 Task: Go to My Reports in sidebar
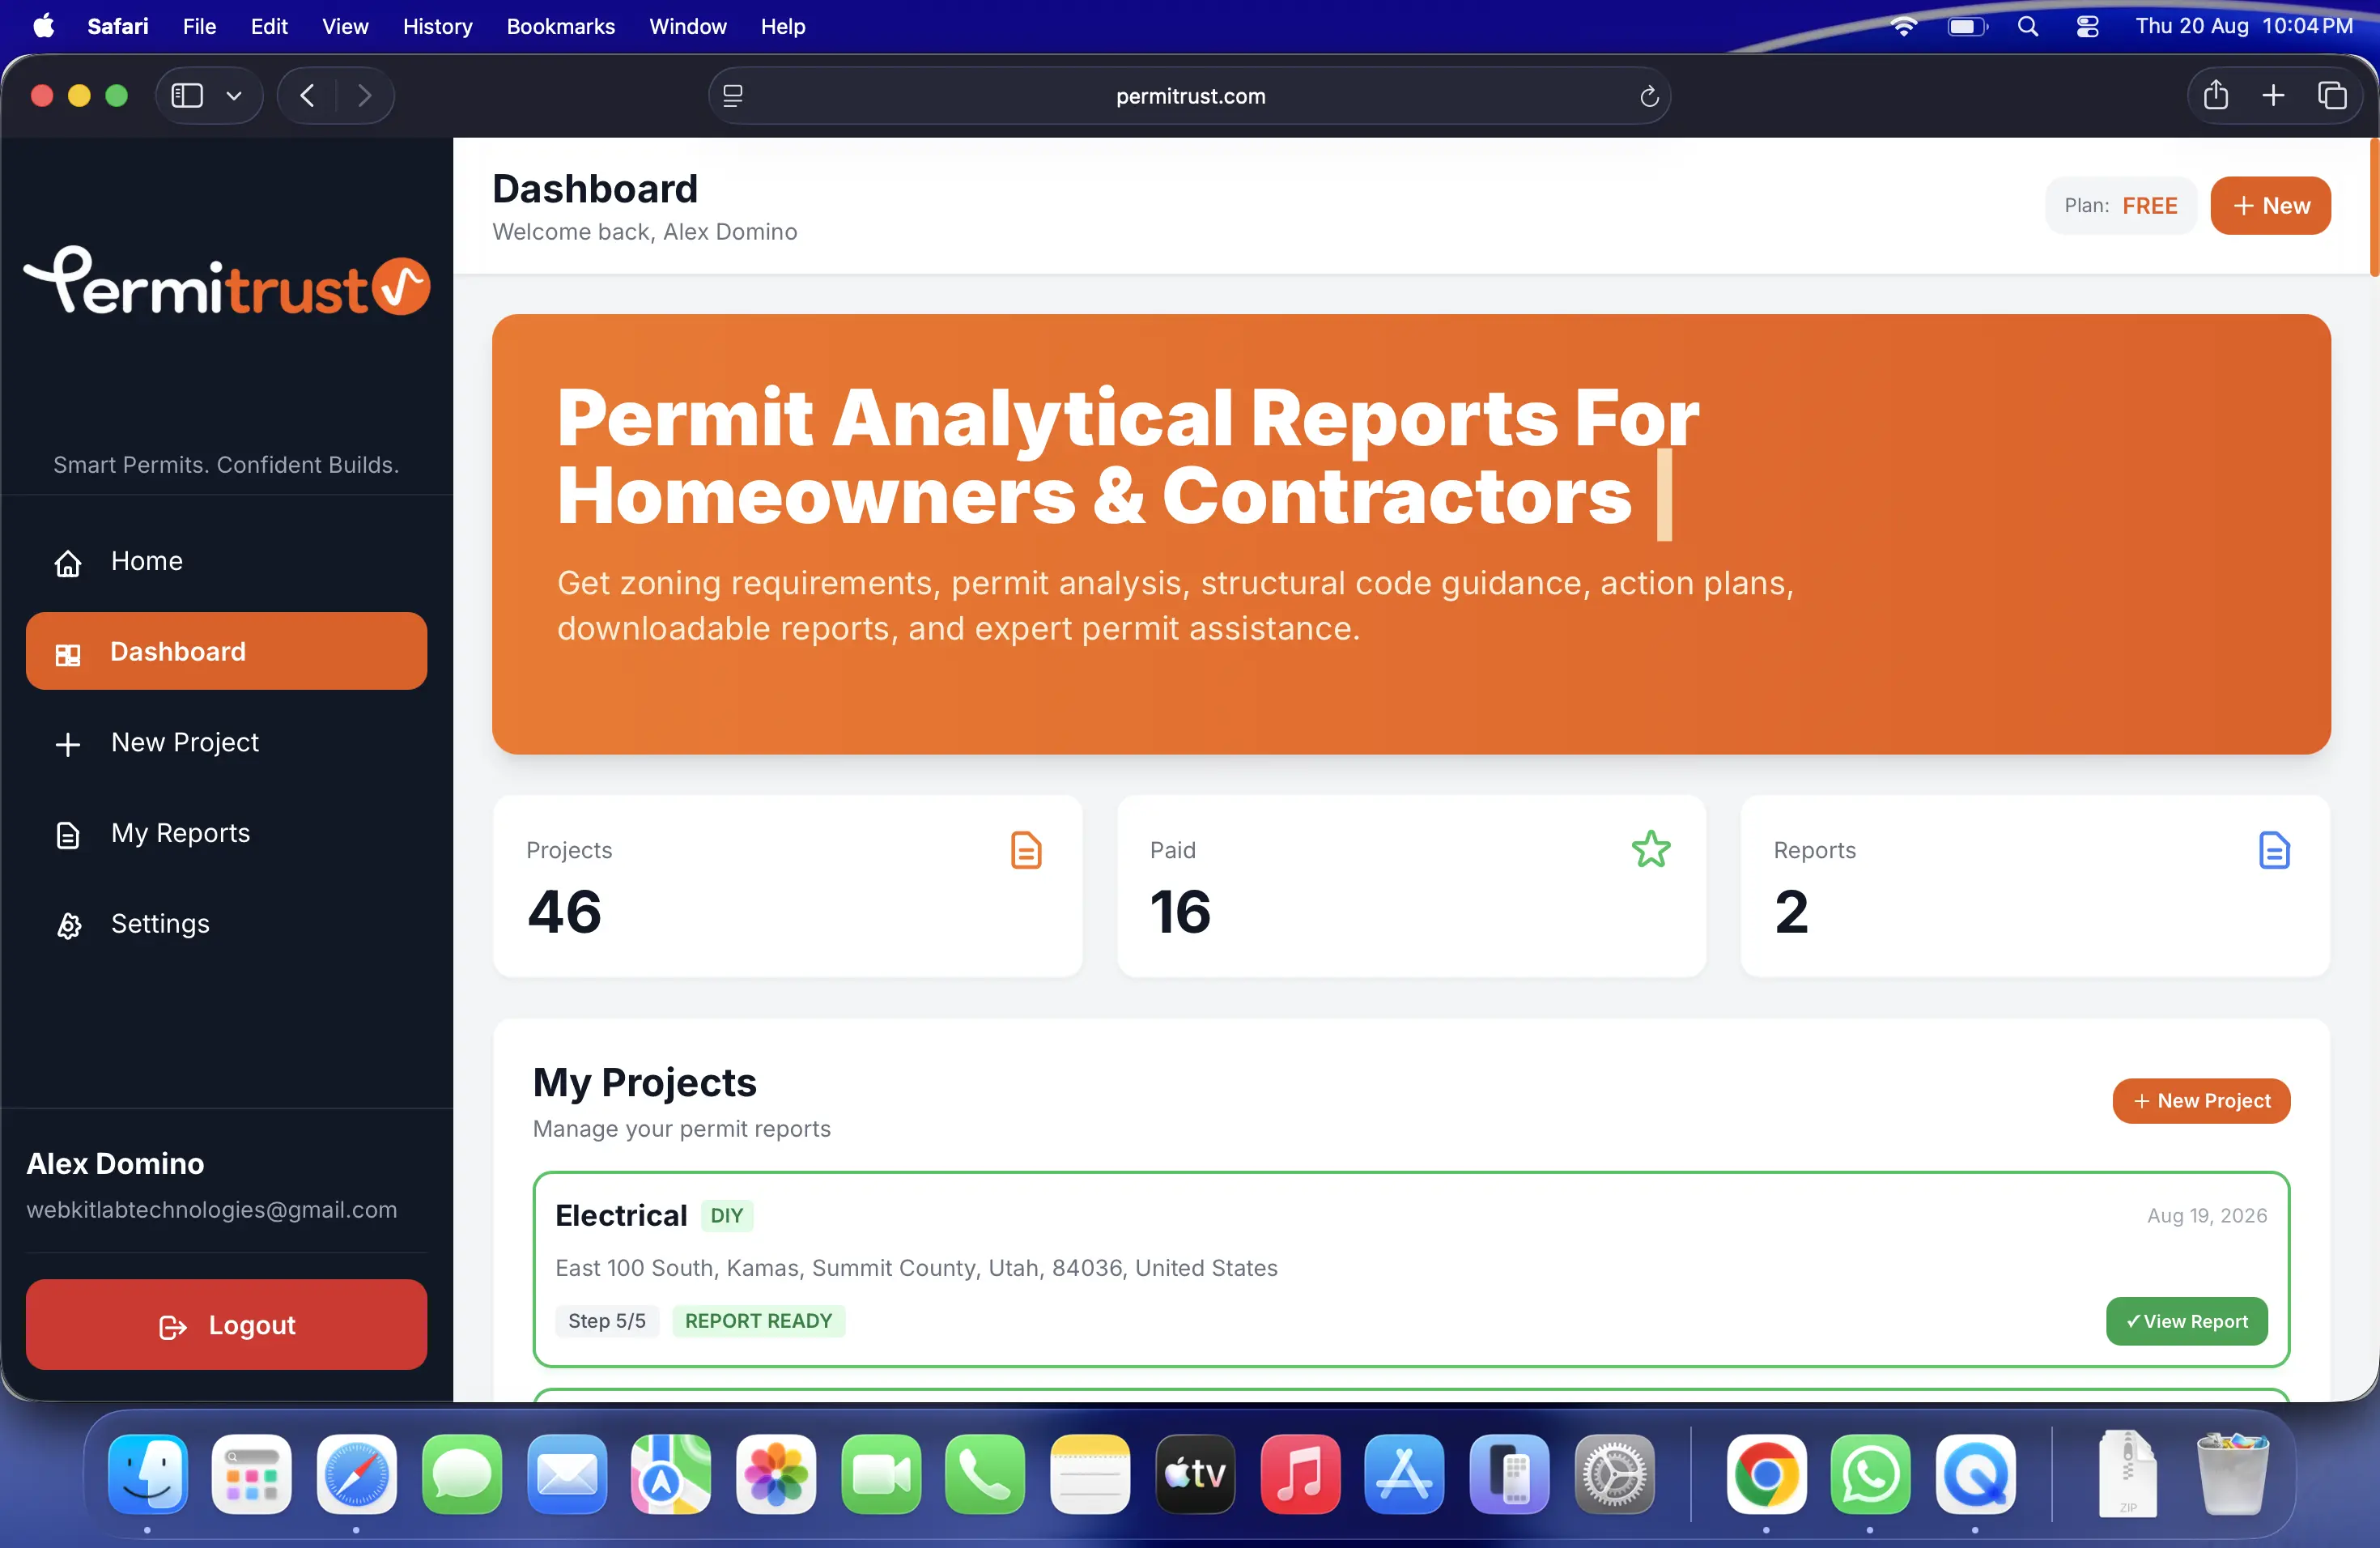pyautogui.click(x=226, y=833)
